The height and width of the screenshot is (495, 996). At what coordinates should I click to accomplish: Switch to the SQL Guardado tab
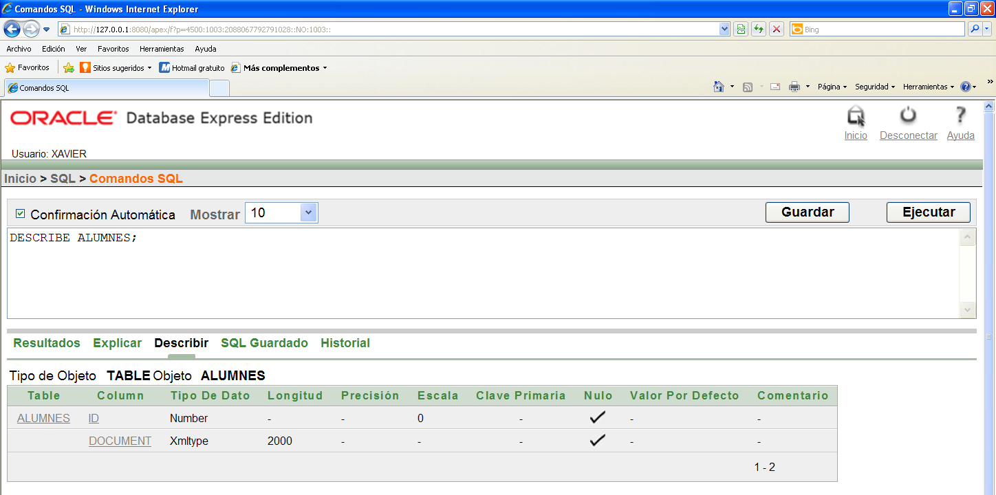[x=264, y=343]
